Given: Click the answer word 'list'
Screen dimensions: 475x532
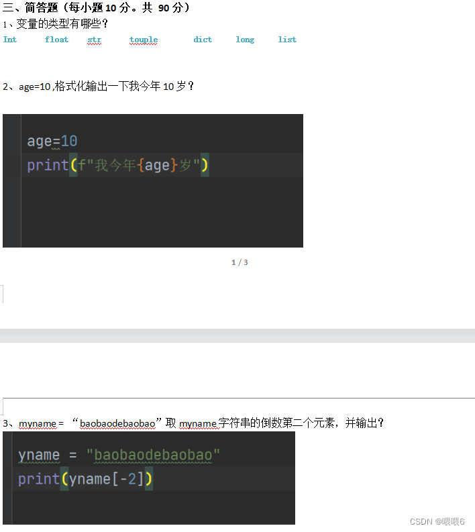Looking at the screenshot, I should pos(287,40).
